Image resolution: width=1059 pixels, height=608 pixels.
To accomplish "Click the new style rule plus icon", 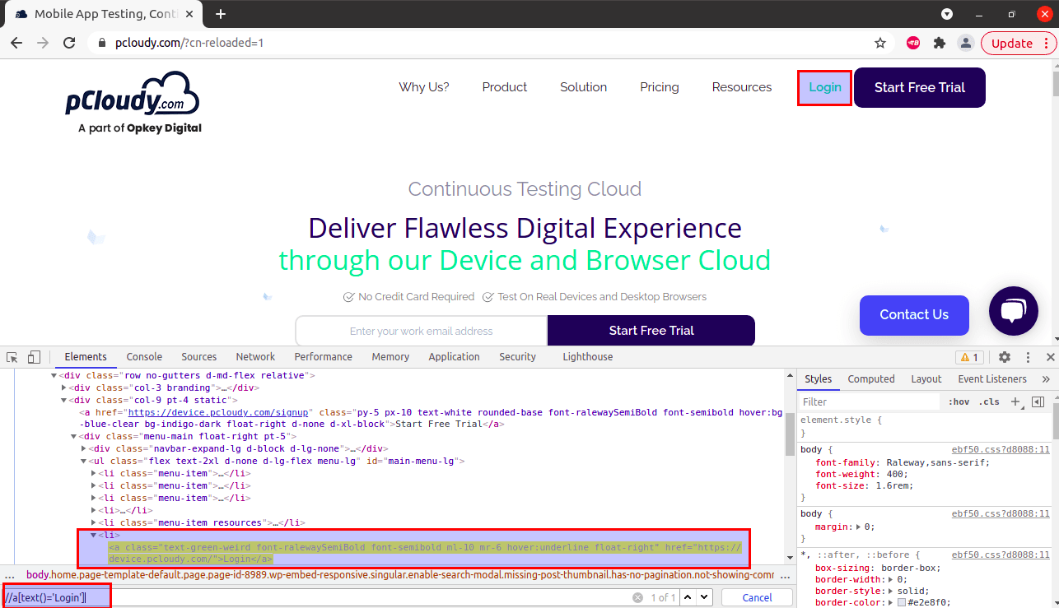I will [1015, 401].
